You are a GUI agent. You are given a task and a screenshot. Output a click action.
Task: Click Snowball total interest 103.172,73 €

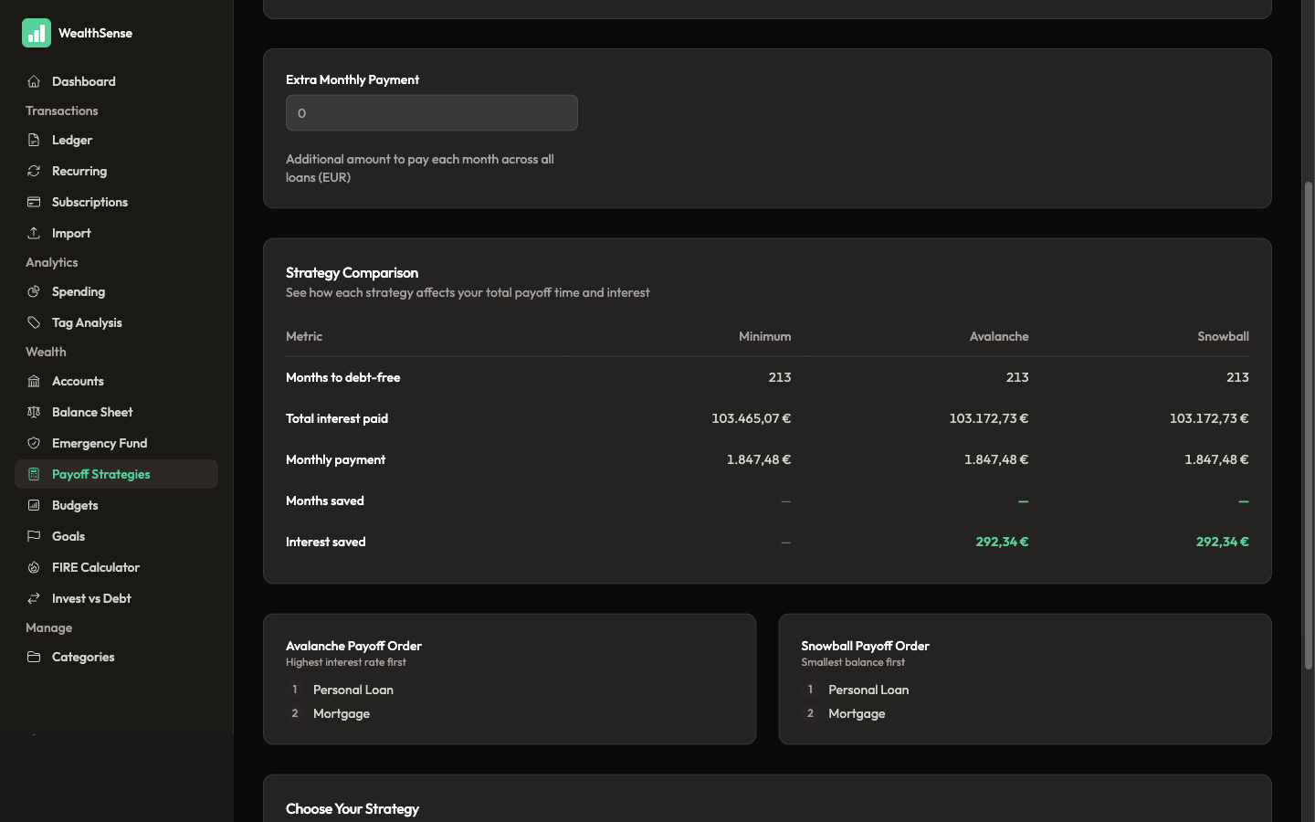pos(1209,418)
